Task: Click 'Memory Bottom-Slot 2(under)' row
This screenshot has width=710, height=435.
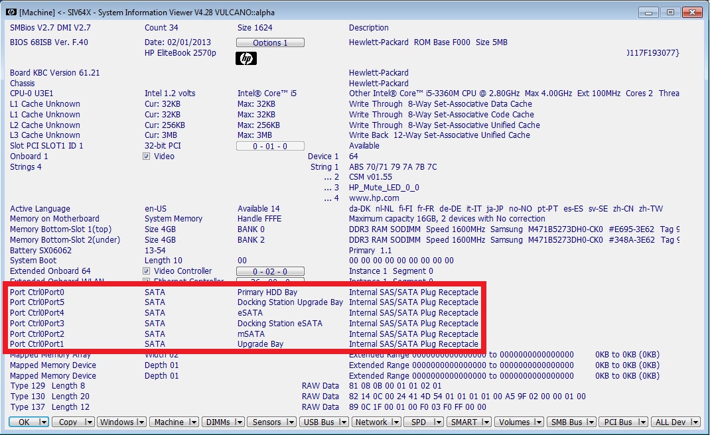Action: [65, 240]
